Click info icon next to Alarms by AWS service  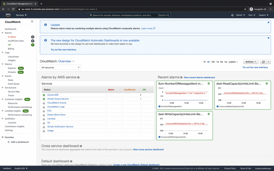(x=79, y=77)
